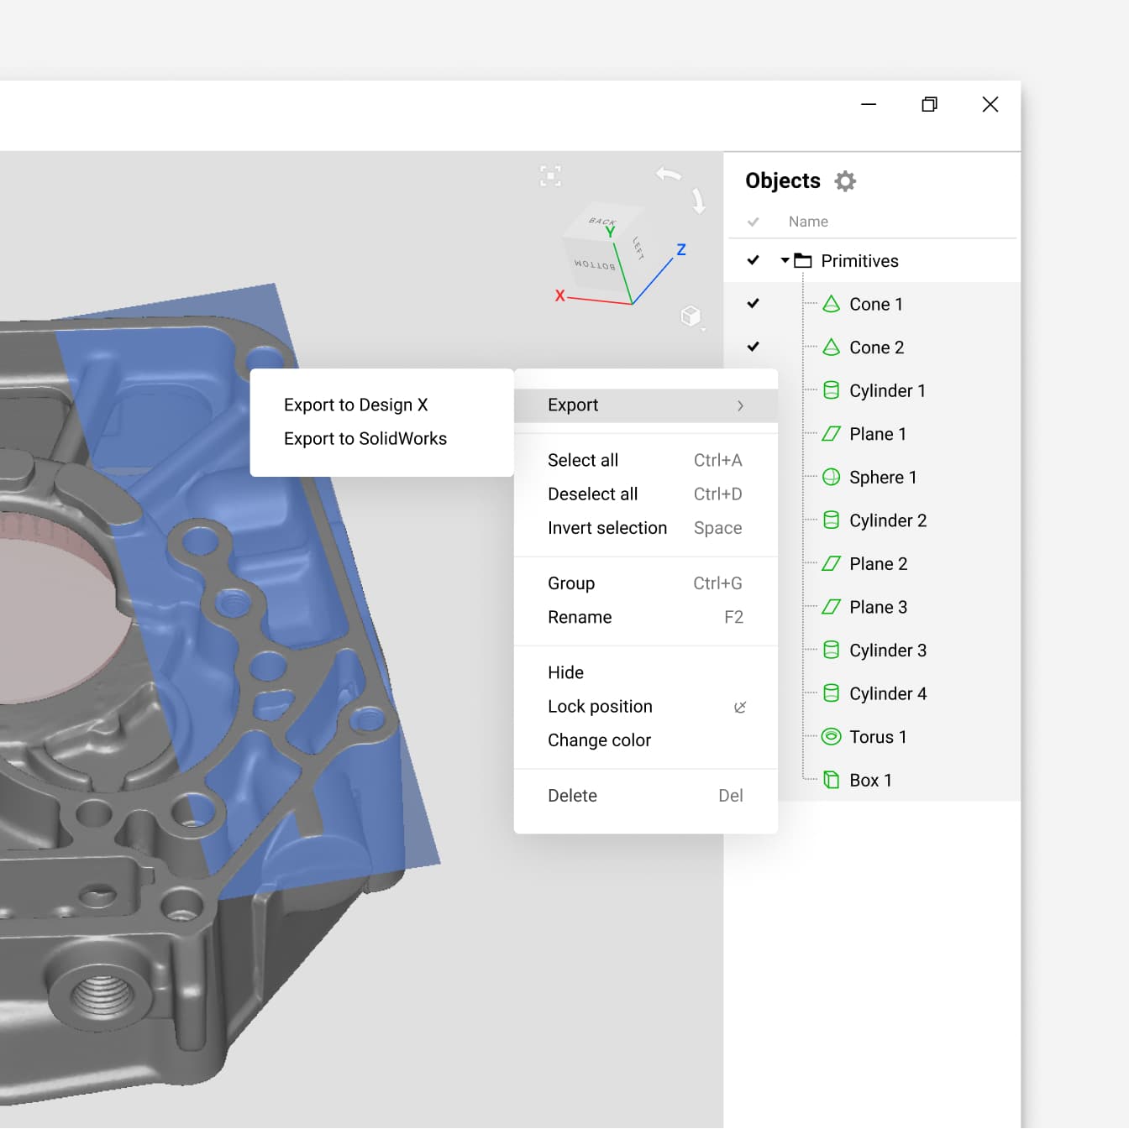Toggle the Primitives folder visibility checkmark
1129x1129 pixels.
click(754, 261)
